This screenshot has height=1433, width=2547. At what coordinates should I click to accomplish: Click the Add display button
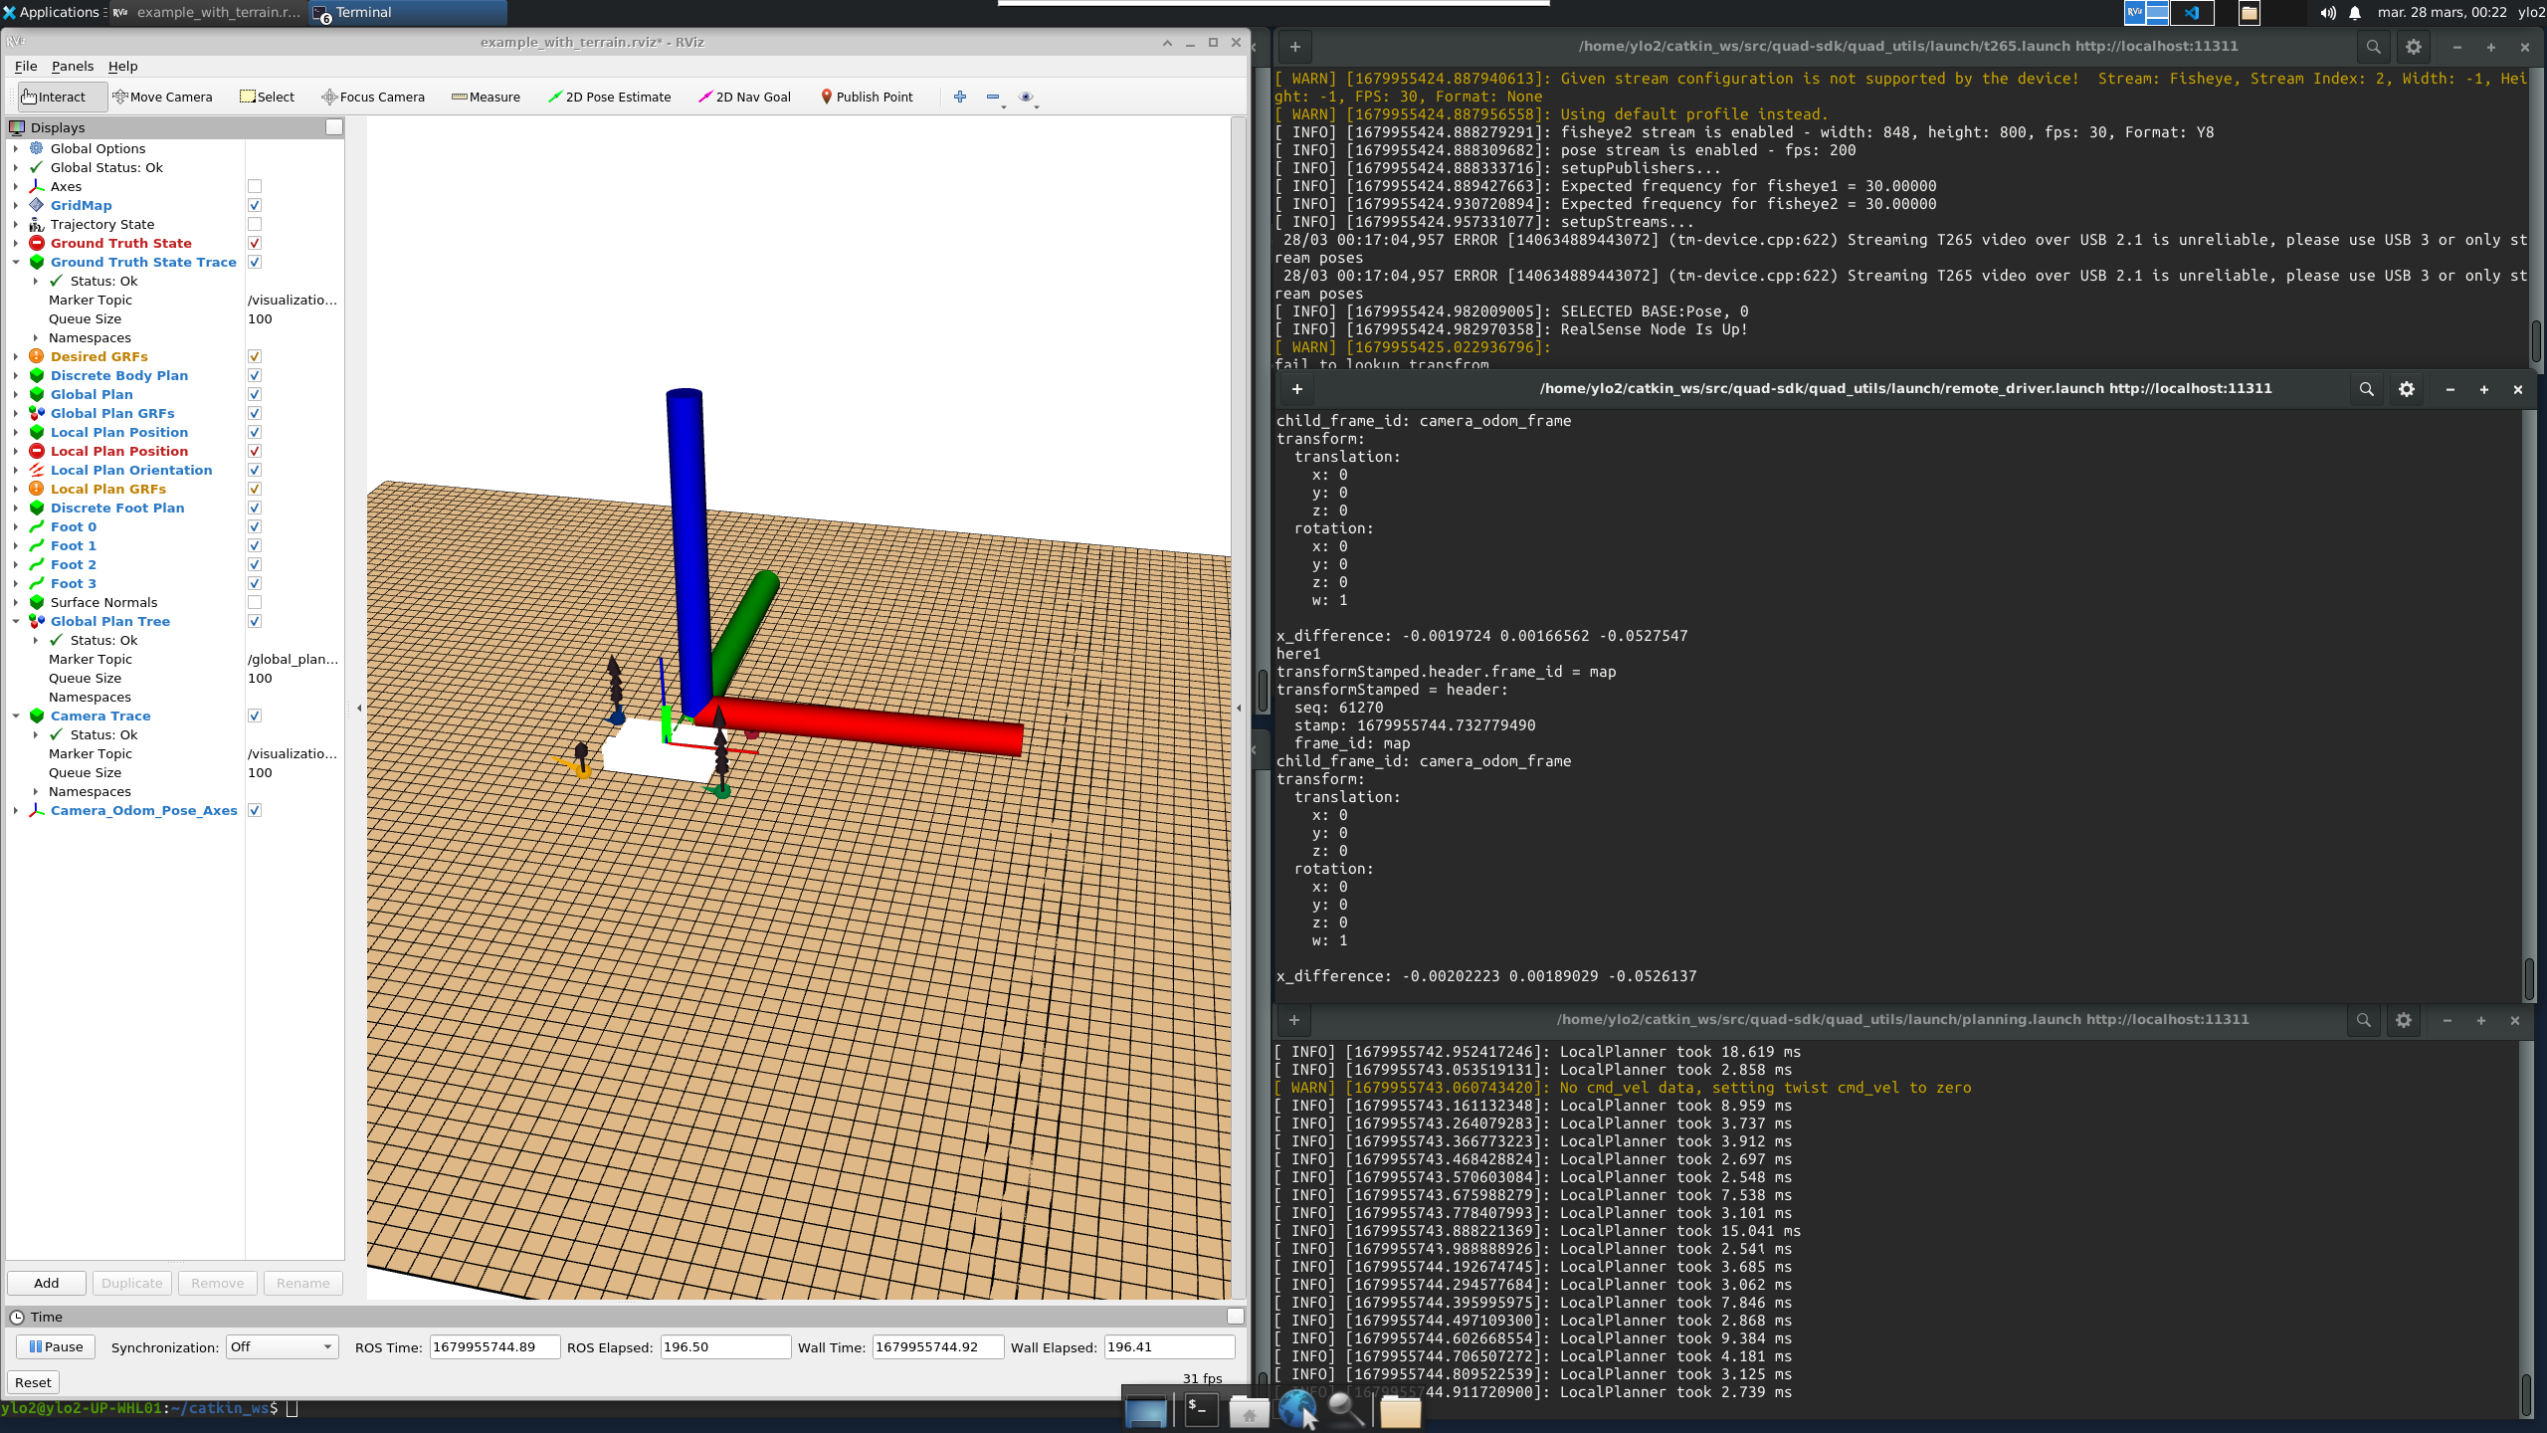[46, 1283]
